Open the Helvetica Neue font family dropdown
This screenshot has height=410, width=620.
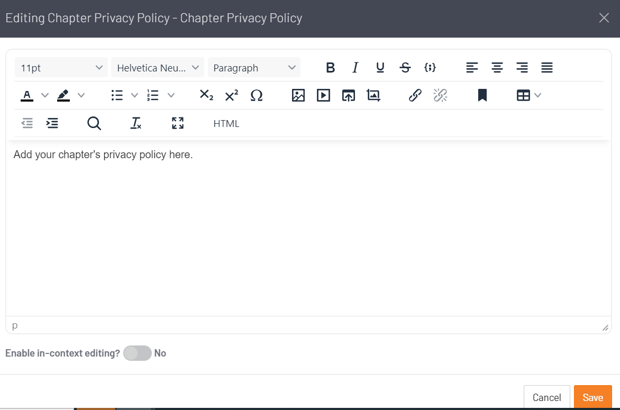point(157,68)
